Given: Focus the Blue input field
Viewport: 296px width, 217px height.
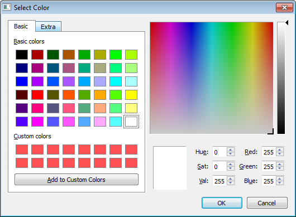Looking at the screenshot, I should click(x=269, y=181).
